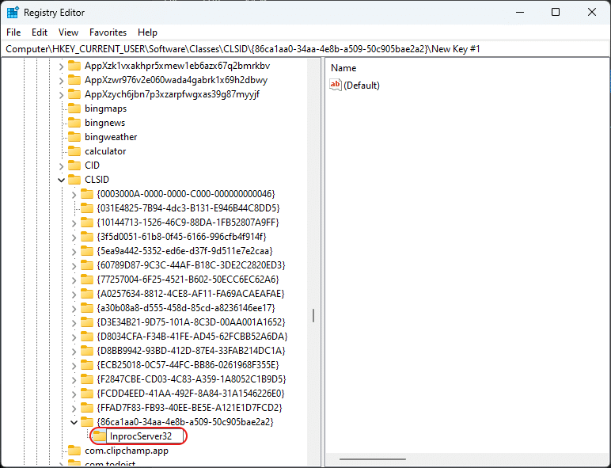Click folder icon of {F2847CBE-CD03-4C83-A359-1A8052C1B9D5}
Viewport: 611px width, 468px height.
pos(87,379)
